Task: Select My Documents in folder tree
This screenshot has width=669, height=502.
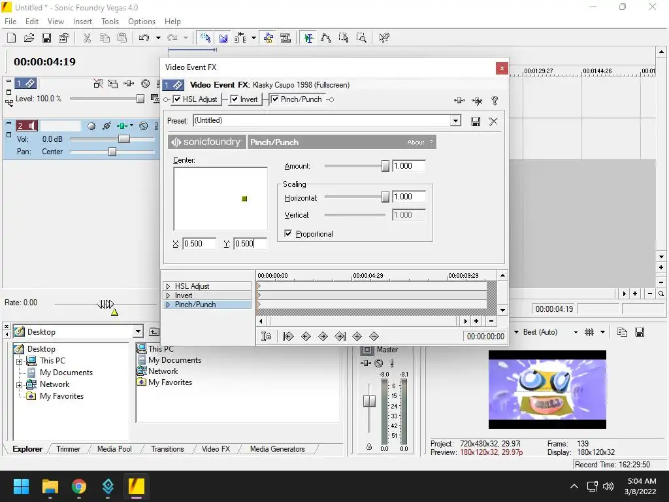Action: (x=66, y=373)
